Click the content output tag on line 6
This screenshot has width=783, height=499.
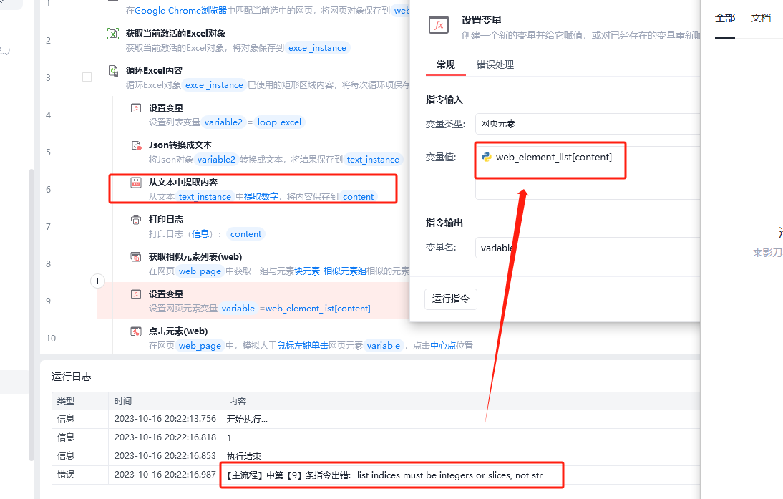(x=358, y=197)
